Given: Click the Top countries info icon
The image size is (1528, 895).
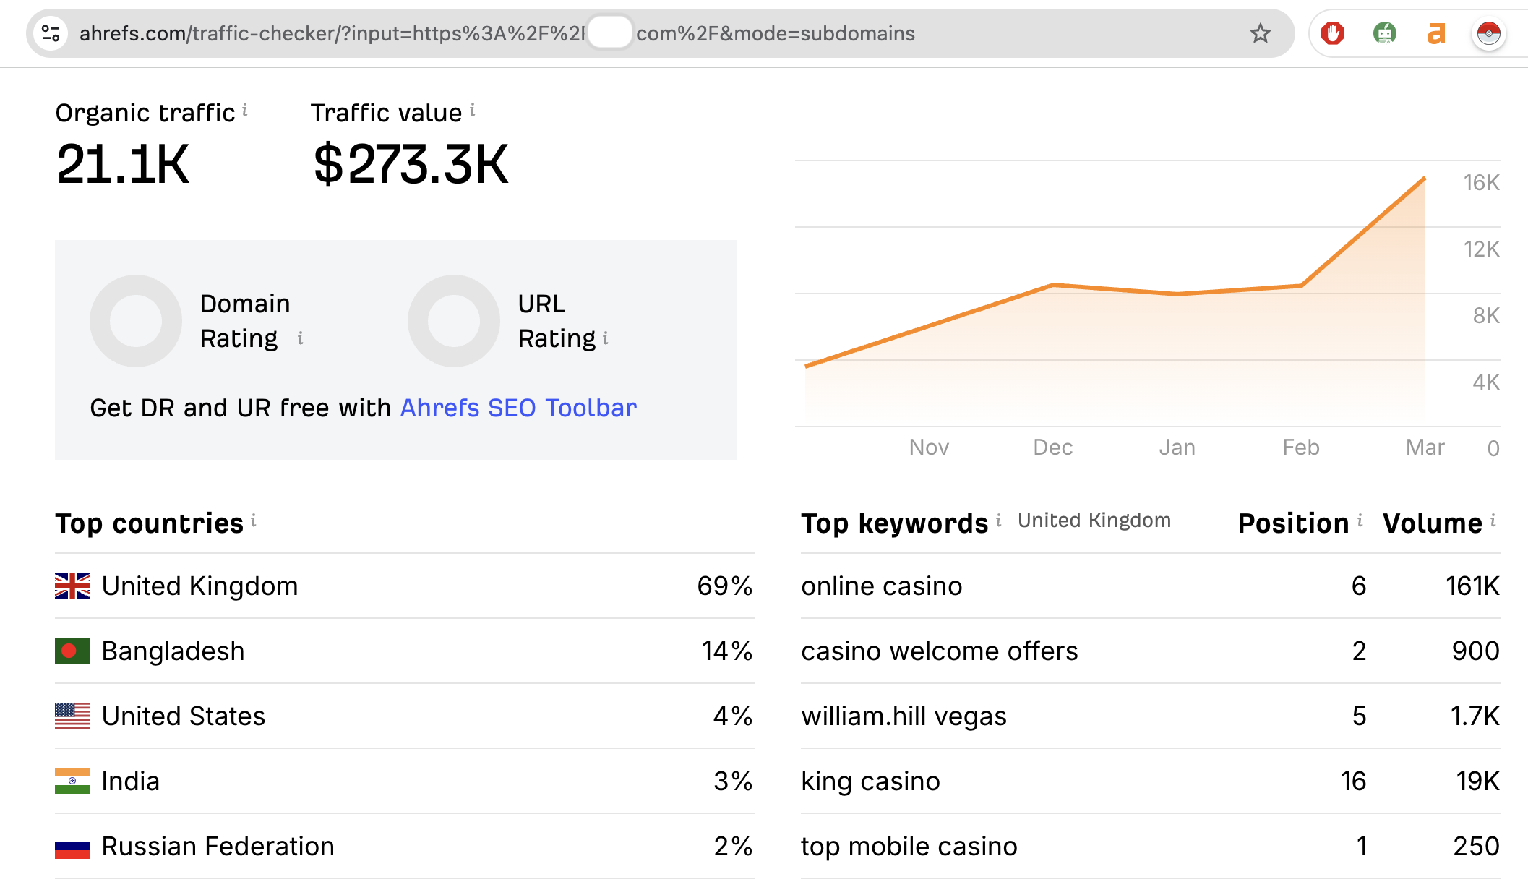Looking at the screenshot, I should click(254, 520).
